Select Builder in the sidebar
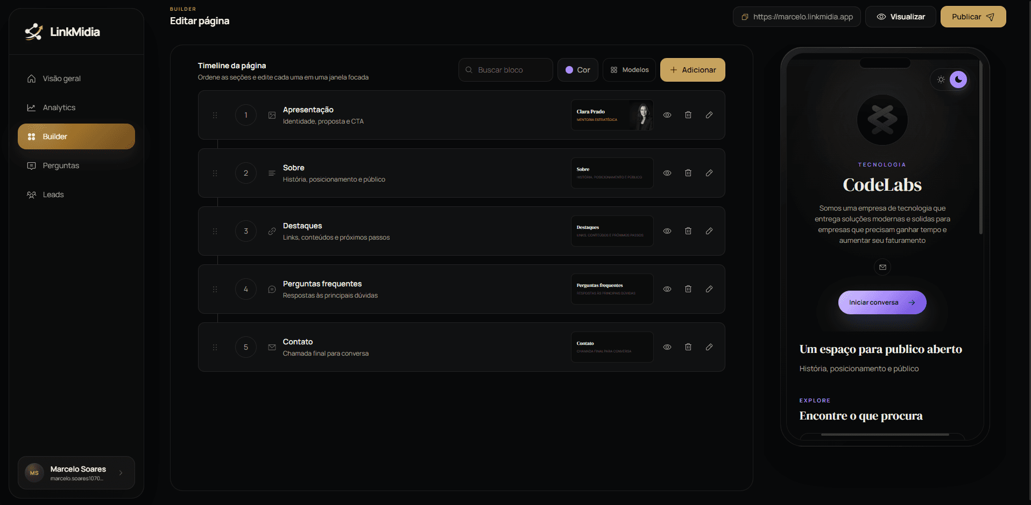This screenshot has height=505, width=1031. [x=76, y=136]
